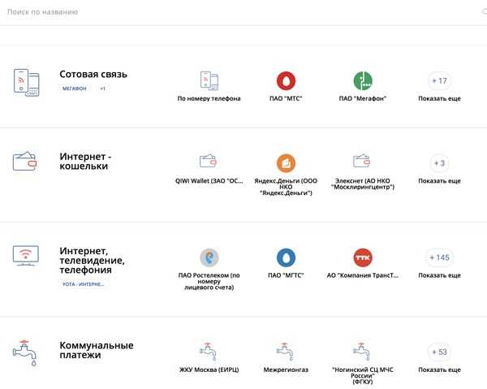
Task: Choose the ПАО "Мегафон" green logo
Action: click(363, 80)
